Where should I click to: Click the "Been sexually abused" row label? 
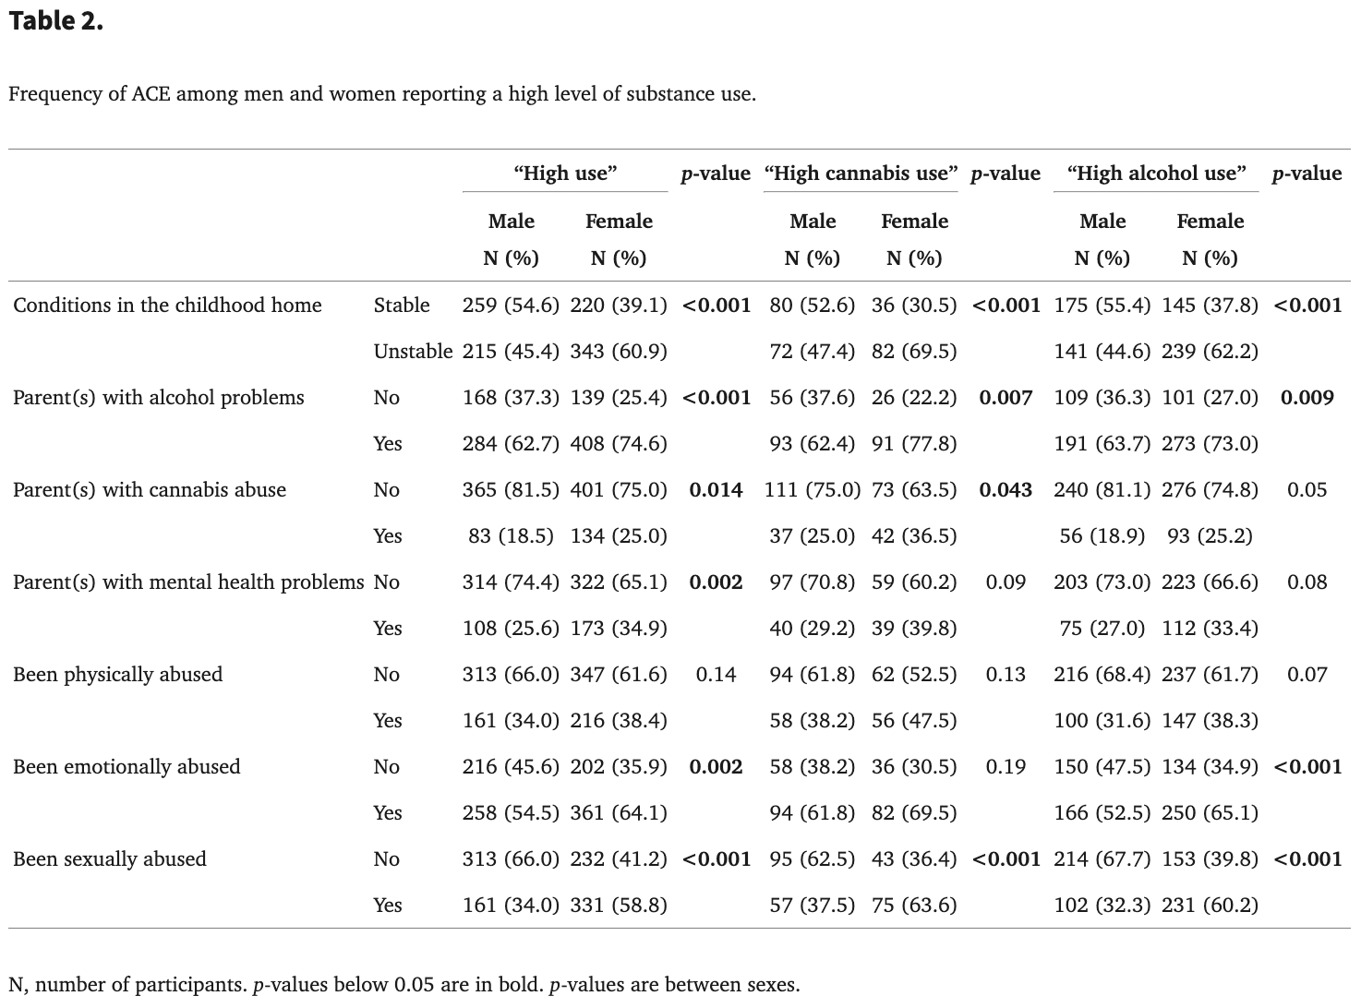109,858
